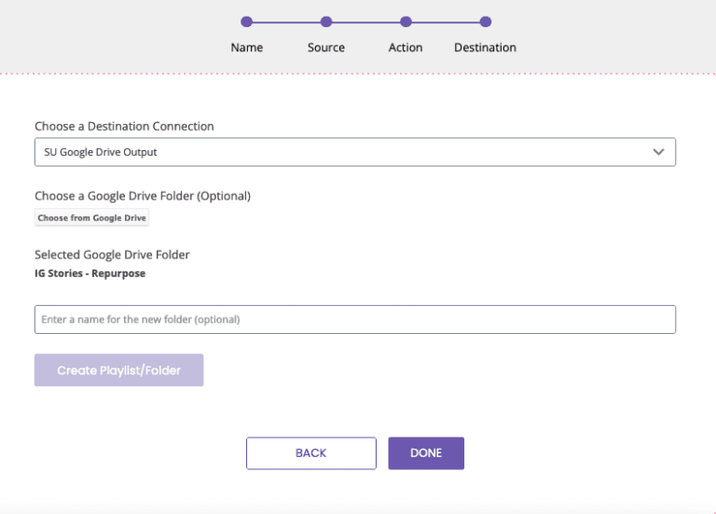The image size is (716, 514).
Task: Go to the Name step label
Action: click(x=246, y=48)
